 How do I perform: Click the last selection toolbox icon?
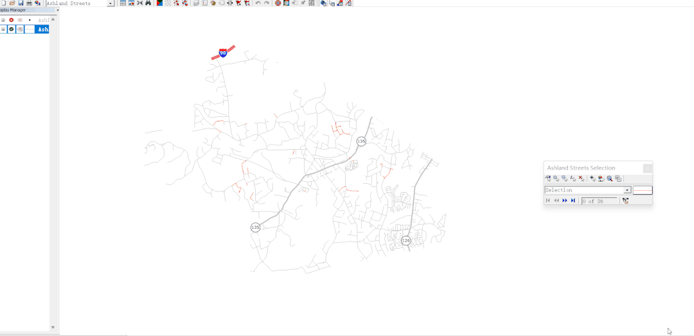pyautogui.click(x=618, y=179)
